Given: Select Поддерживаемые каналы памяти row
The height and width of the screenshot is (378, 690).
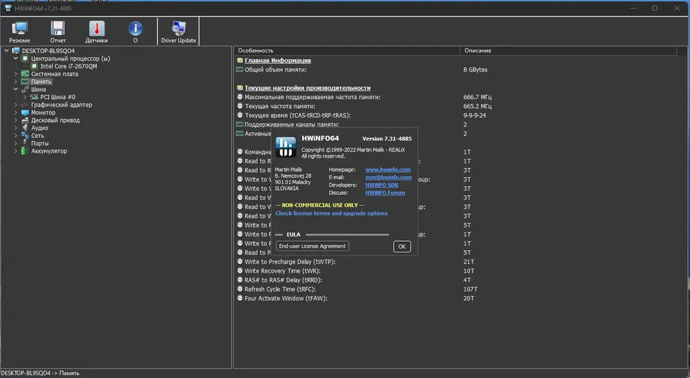Looking at the screenshot, I should (x=292, y=125).
